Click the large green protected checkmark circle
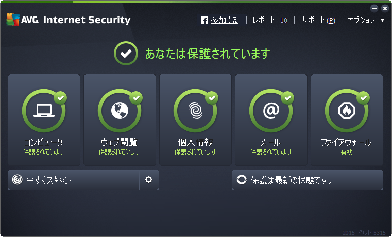The image size is (392, 237). click(126, 53)
